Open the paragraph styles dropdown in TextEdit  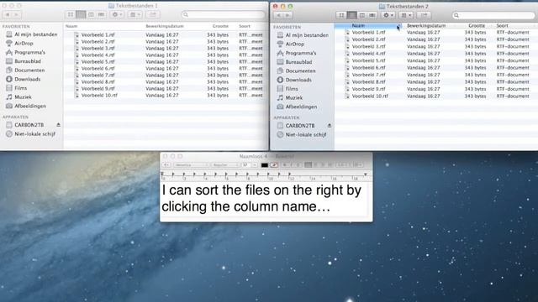[166, 165]
